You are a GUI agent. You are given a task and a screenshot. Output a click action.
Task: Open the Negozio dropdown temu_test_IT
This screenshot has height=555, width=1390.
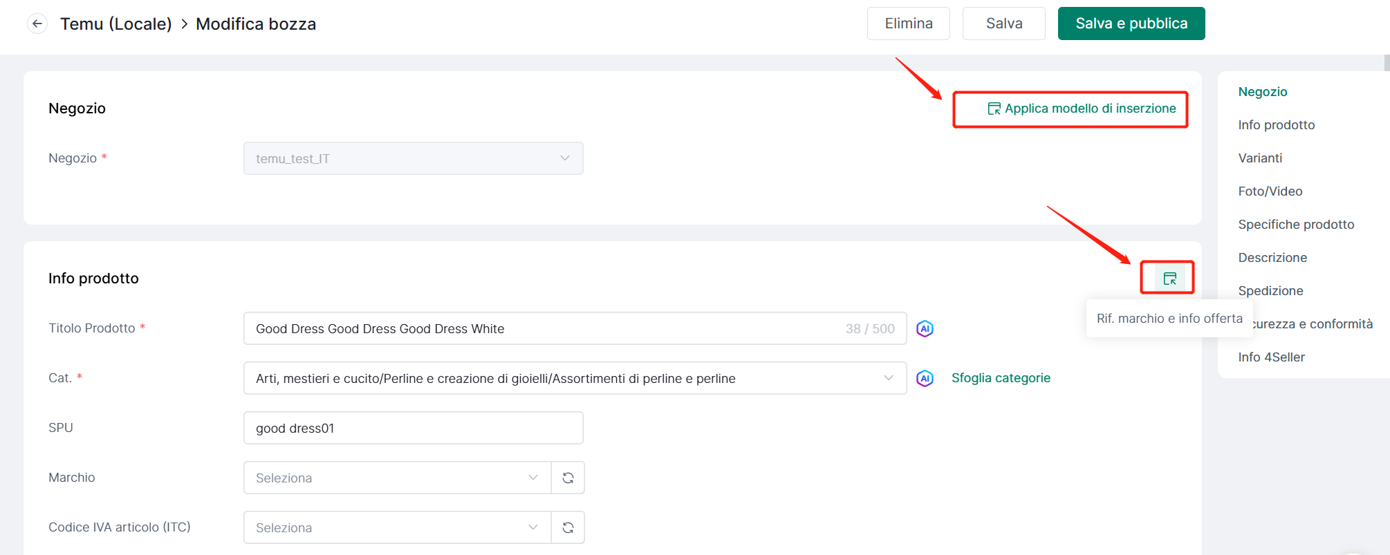pos(414,158)
